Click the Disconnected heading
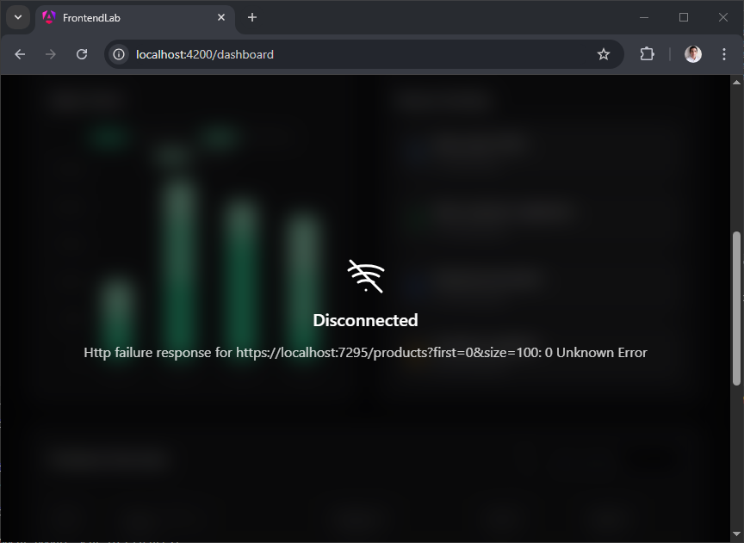The width and height of the screenshot is (744, 543). coord(365,320)
